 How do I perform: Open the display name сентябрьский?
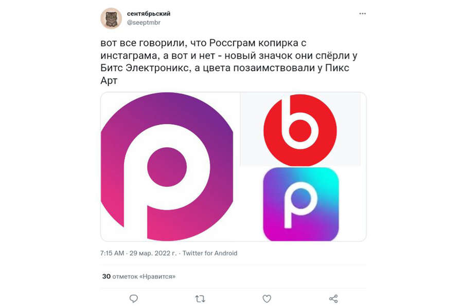[149, 13]
